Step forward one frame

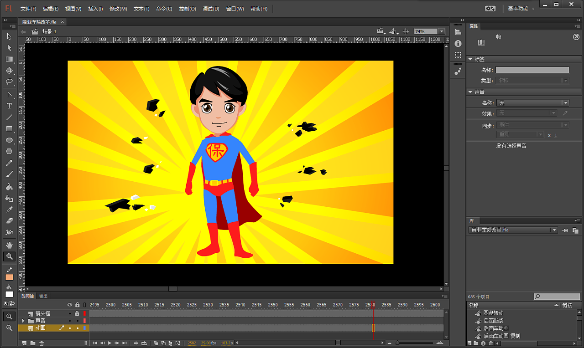117,343
